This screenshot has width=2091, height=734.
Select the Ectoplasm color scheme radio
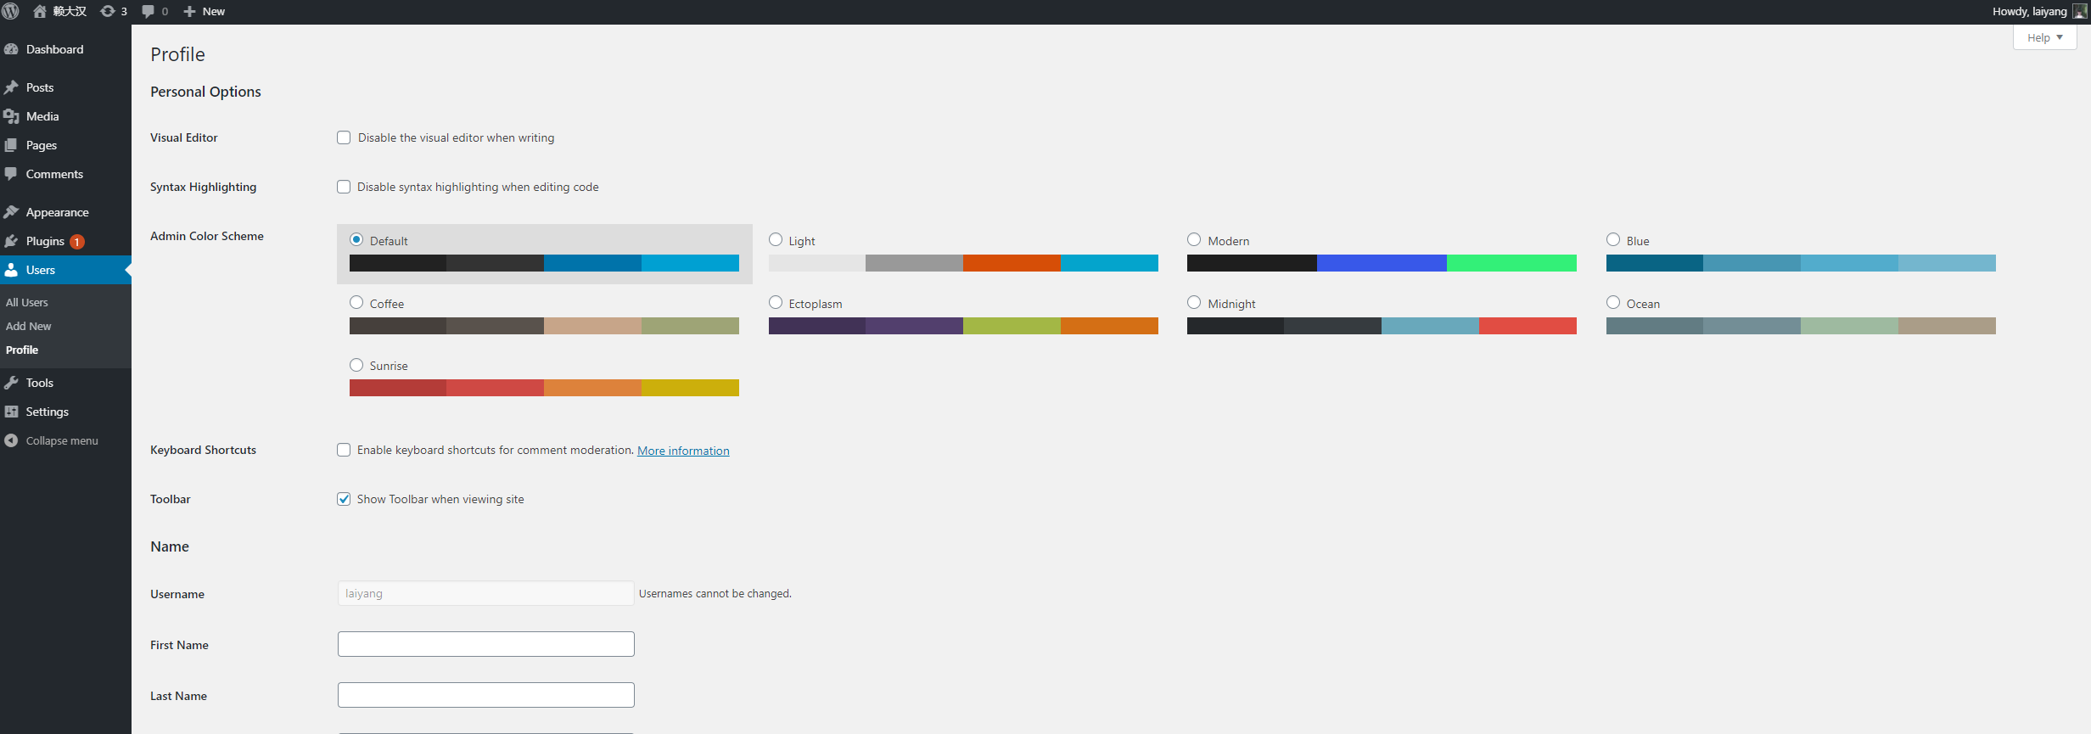[x=776, y=302]
